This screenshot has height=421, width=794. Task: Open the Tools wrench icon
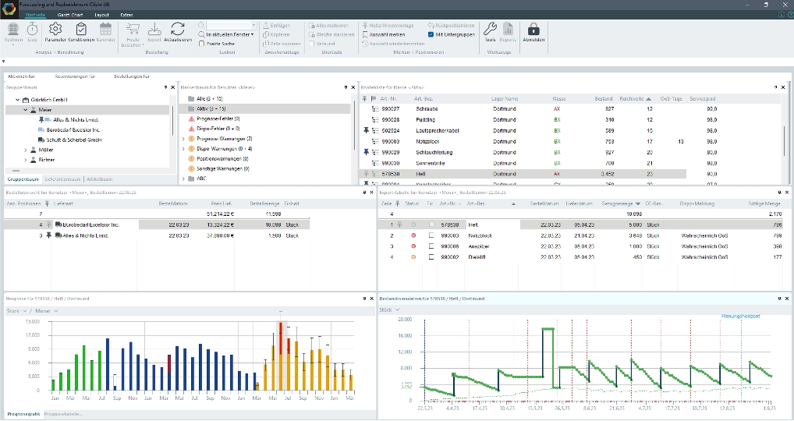pos(490,29)
